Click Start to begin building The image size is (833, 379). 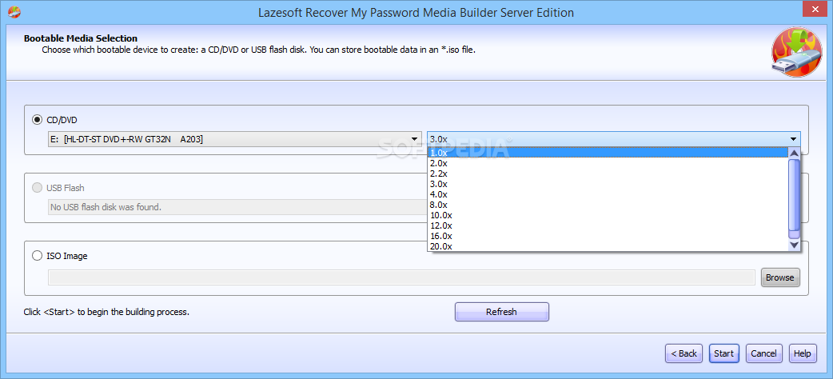point(723,353)
